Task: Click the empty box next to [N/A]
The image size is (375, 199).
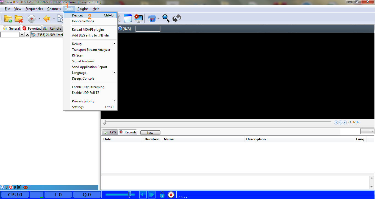Action: (148, 29)
